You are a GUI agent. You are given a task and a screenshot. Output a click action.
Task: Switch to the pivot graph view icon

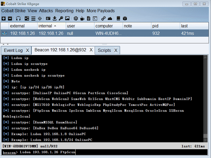click(x=27, y=18)
